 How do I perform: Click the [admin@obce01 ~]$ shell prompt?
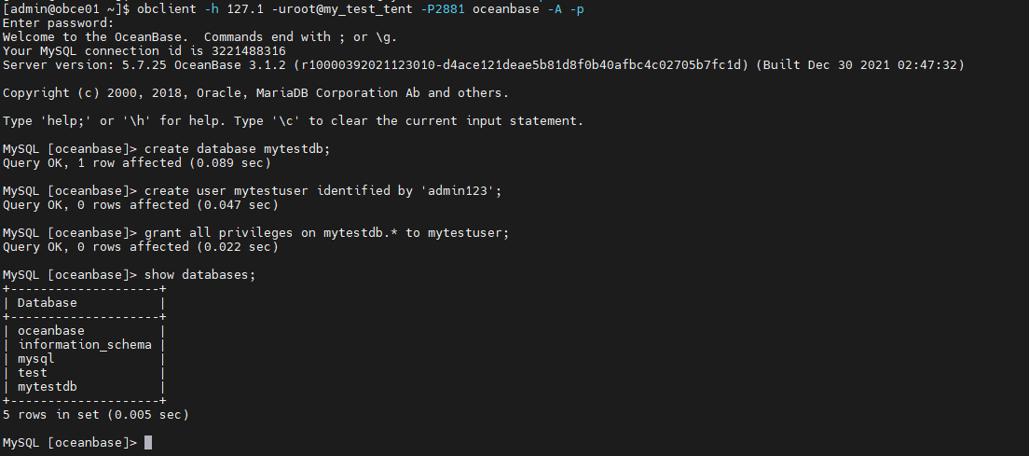click(x=66, y=9)
